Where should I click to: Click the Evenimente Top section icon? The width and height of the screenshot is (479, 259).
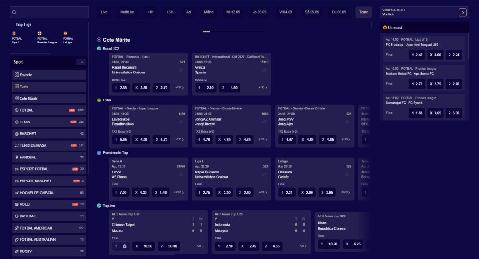[x=99, y=153]
